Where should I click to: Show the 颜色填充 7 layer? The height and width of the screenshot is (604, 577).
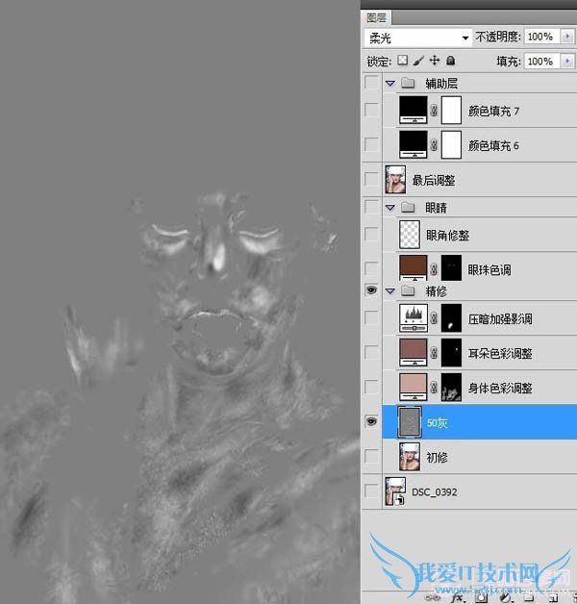coord(371,110)
